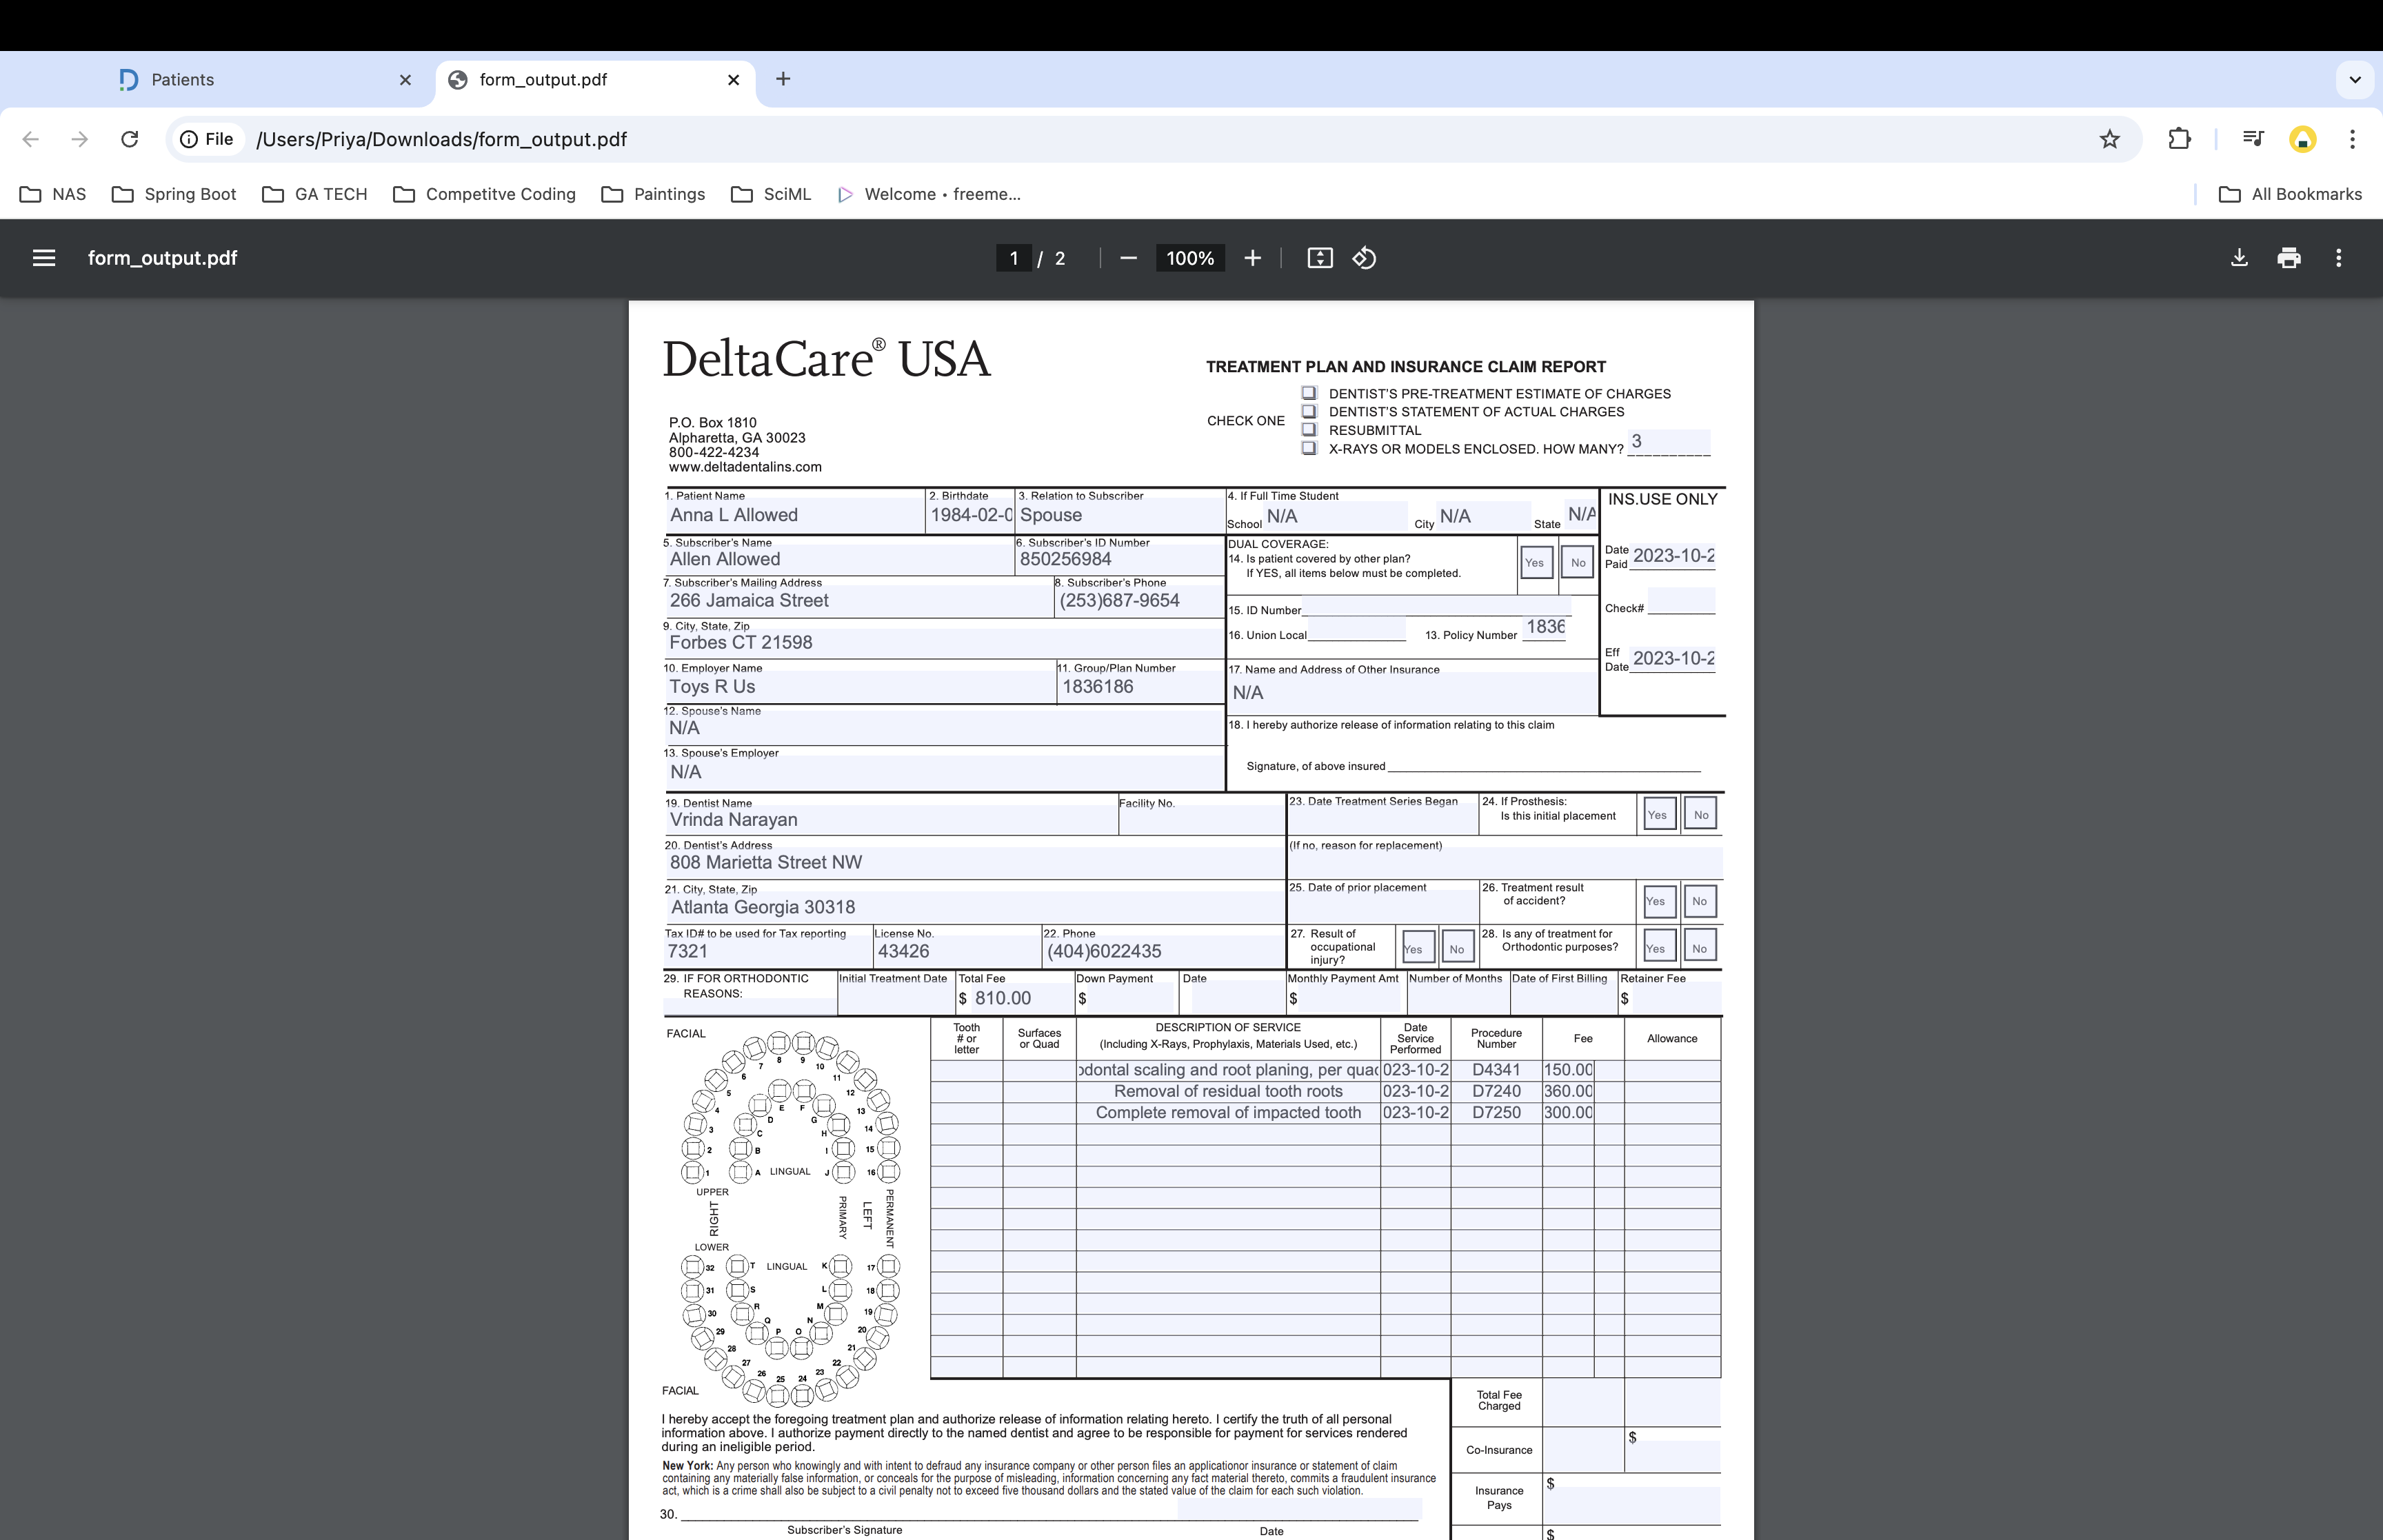Reload the current page
Image resolution: width=2383 pixels, height=1540 pixels.
(129, 139)
